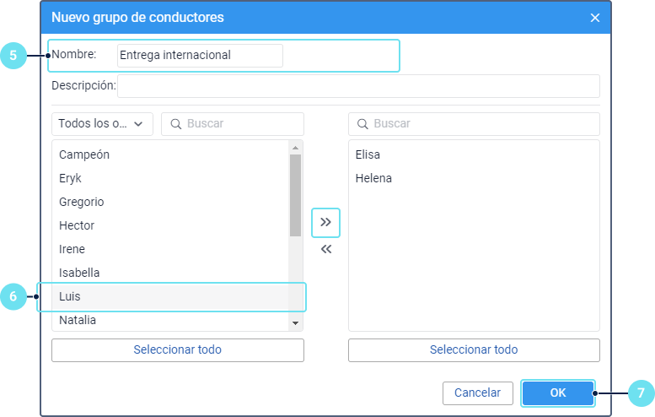Image resolution: width=655 pixels, height=417 pixels.
Task: Click the magnifier icon in left search
Action: coord(176,124)
